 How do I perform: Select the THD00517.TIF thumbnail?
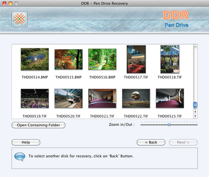(136, 59)
